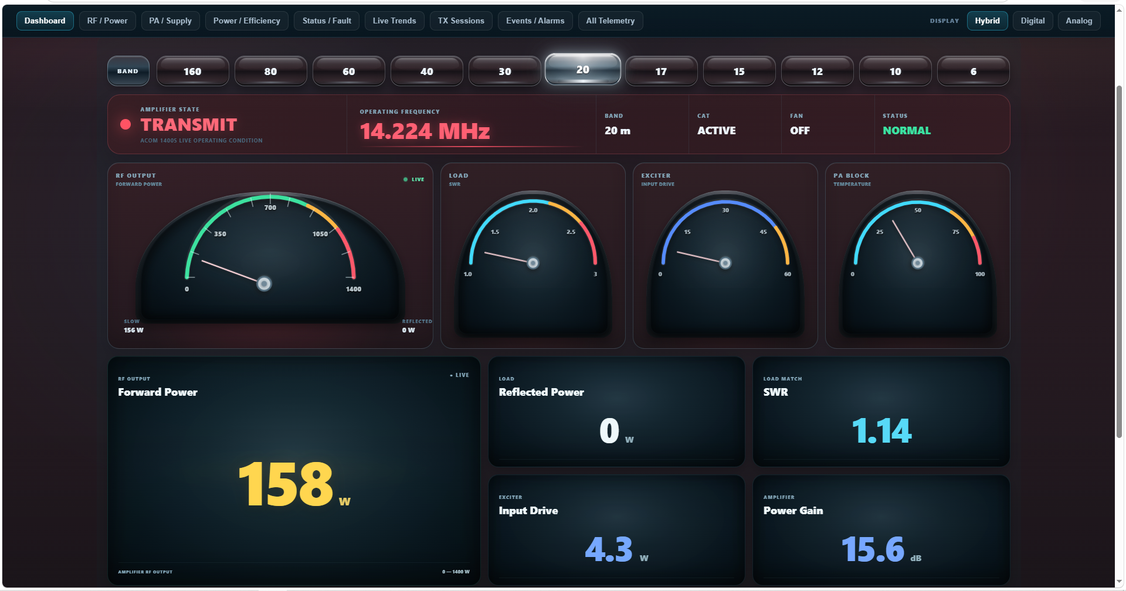
Task: Switch display mode to Analog
Action: pyautogui.click(x=1078, y=21)
